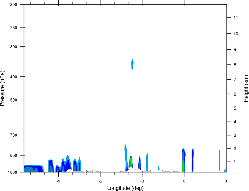Click the green column at longitude 0
Image resolution: width=249 pixels, height=191 pixels.
pyautogui.click(x=183, y=163)
